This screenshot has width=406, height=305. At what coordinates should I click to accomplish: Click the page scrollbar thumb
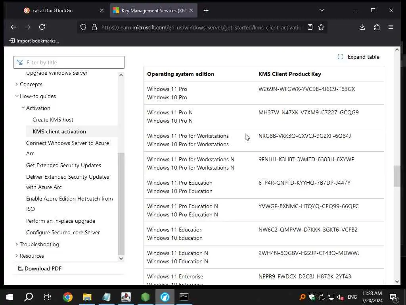[396, 176]
